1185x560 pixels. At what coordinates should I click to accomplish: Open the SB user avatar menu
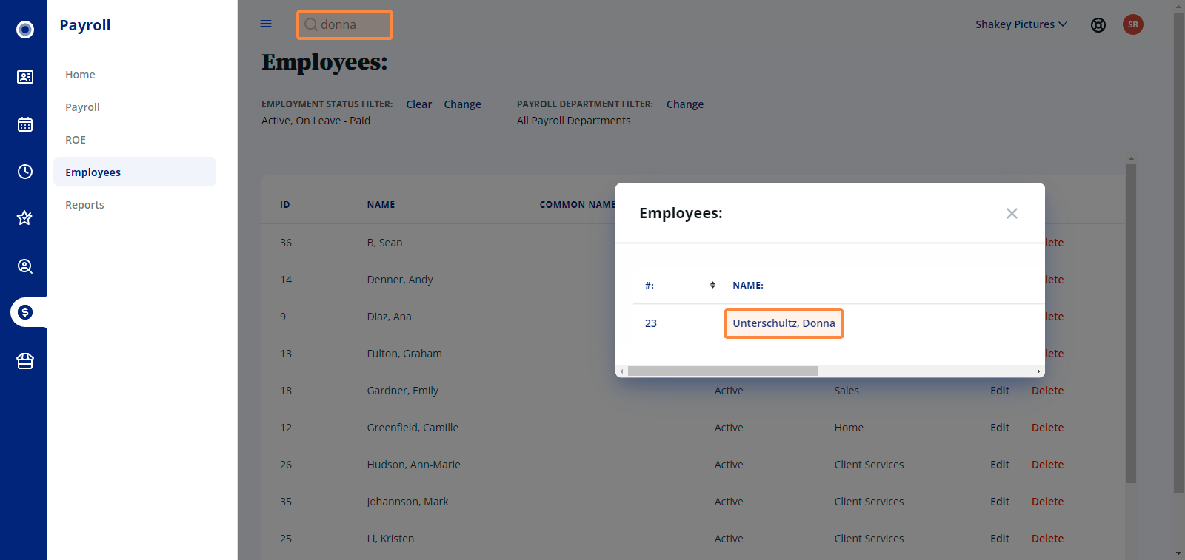pos(1132,25)
